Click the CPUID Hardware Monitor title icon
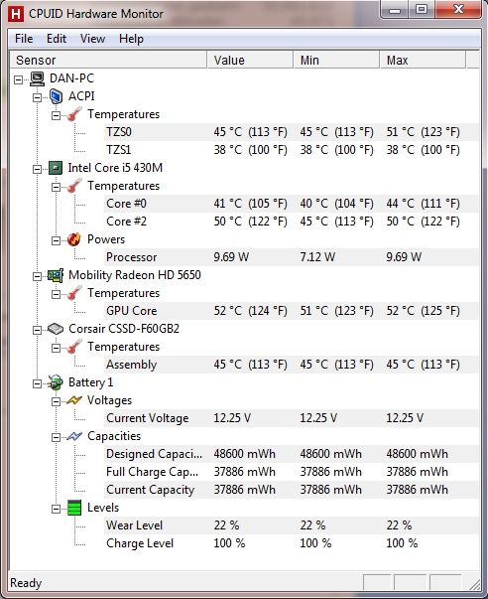Viewport: 488px width, 599px height. pyautogui.click(x=16, y=14)
